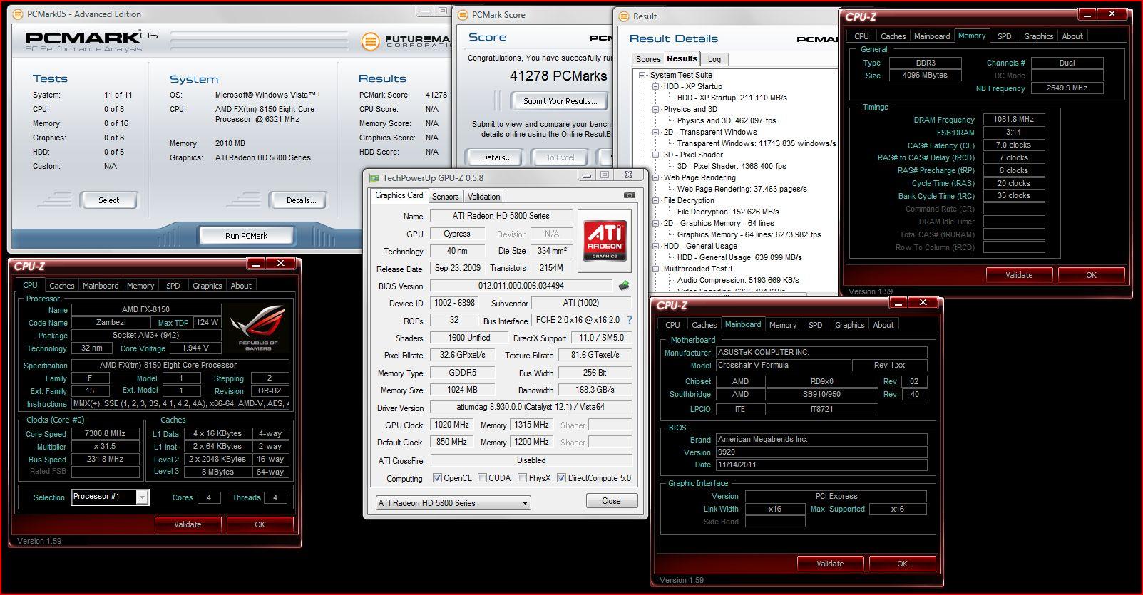Collapse the HDD - General Usage node
The image size is (1143, 595).
tap(655, 246)
